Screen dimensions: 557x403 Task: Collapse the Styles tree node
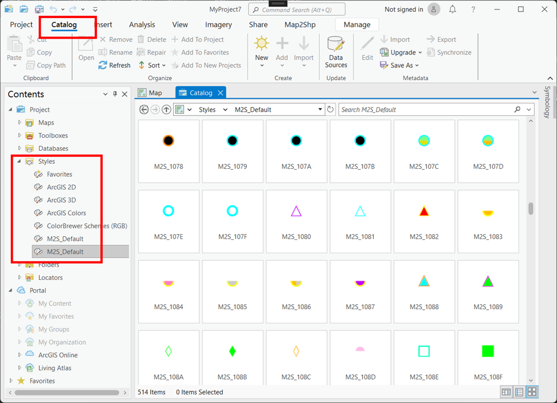tap(20, 162)
